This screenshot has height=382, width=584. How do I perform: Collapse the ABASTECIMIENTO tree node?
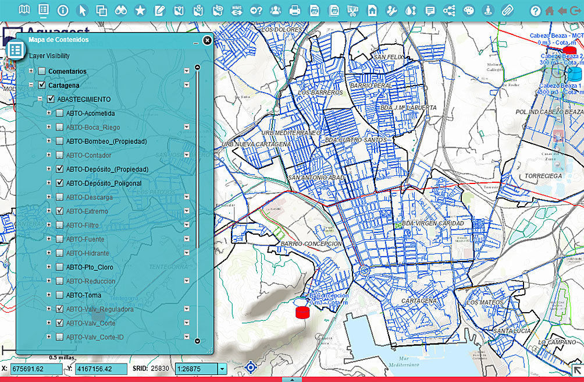coord(40,99)
